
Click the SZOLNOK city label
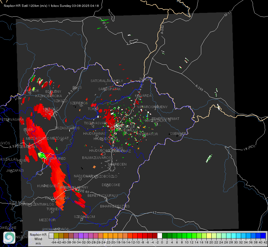click(x=18, y=202)
